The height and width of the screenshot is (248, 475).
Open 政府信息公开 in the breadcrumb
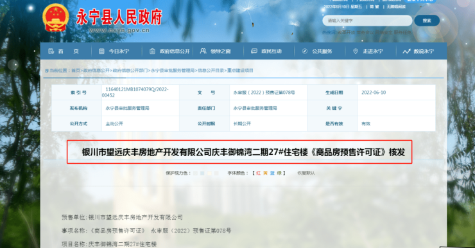coord(96,70)
